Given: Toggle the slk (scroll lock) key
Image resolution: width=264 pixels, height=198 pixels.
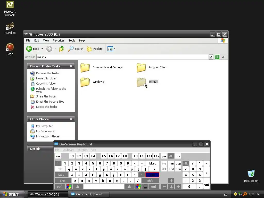Looking at the screenshot, I should tap(171, 156).
